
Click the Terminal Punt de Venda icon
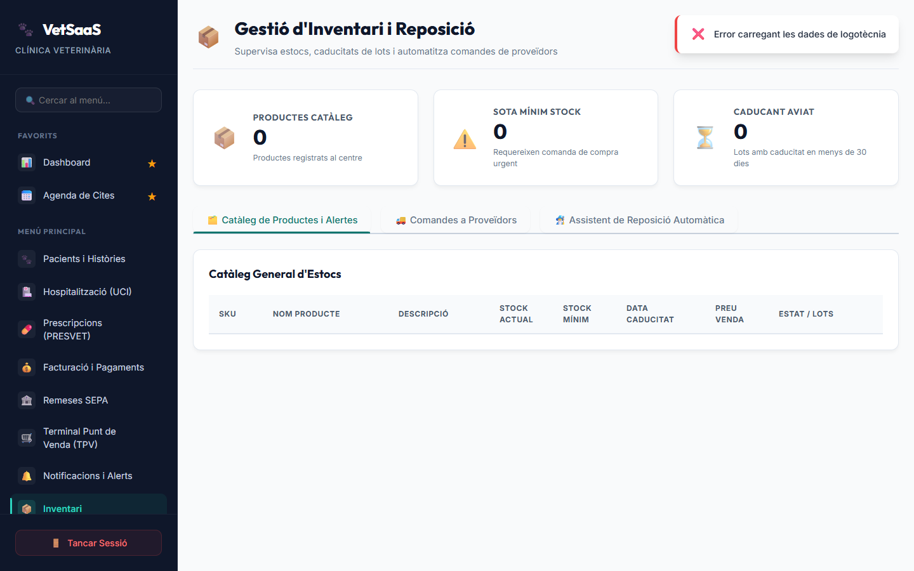(x=27, y=438)
